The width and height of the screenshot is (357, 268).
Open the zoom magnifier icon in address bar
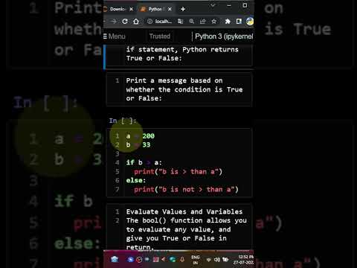(192, 22)
